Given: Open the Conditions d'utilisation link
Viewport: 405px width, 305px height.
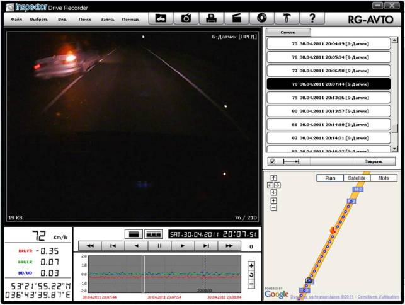Looking at the screenshot, I should [x=379, y=296].
